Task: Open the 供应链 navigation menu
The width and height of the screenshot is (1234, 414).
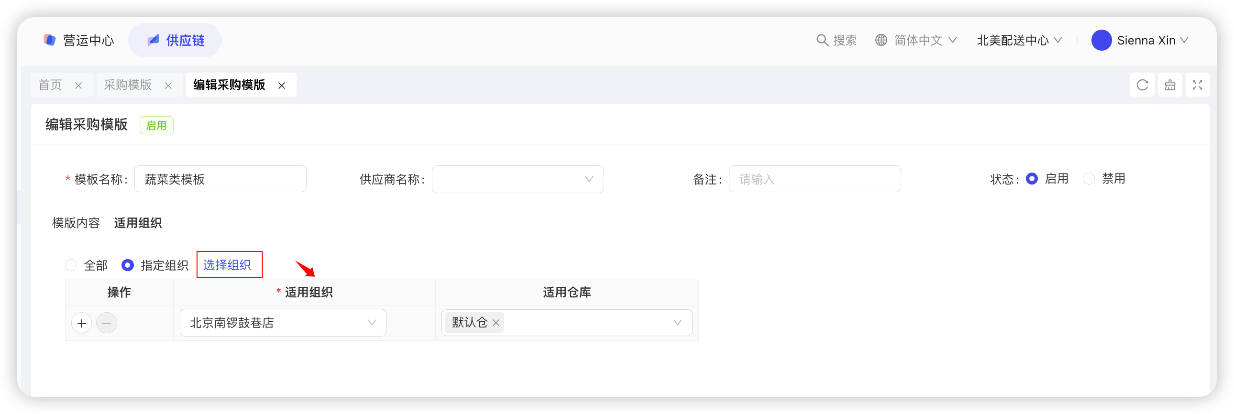Action: (175, 40)
